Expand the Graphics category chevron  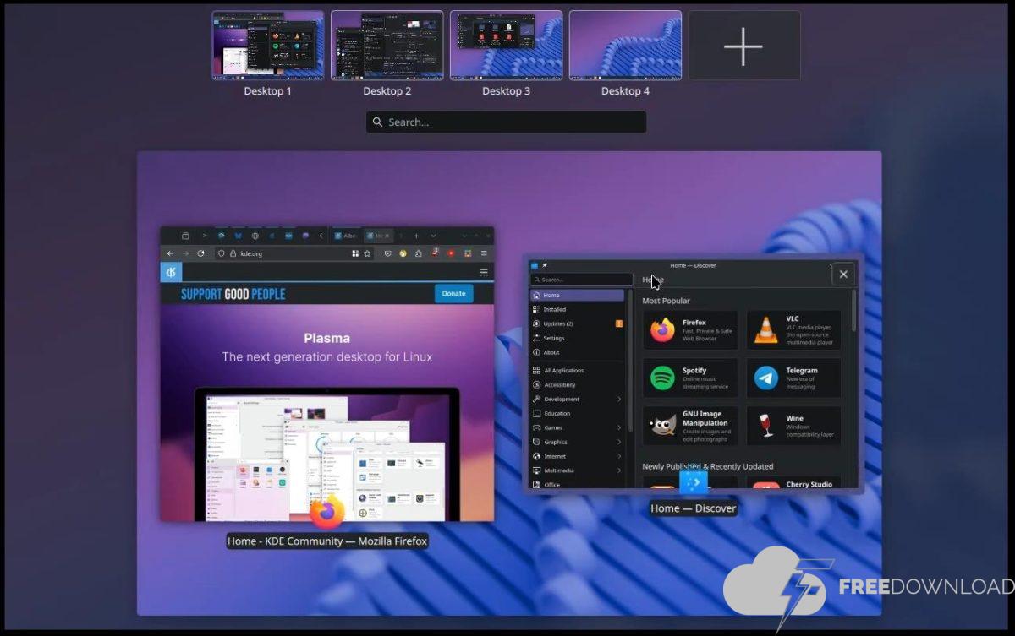tap(619, 443)
